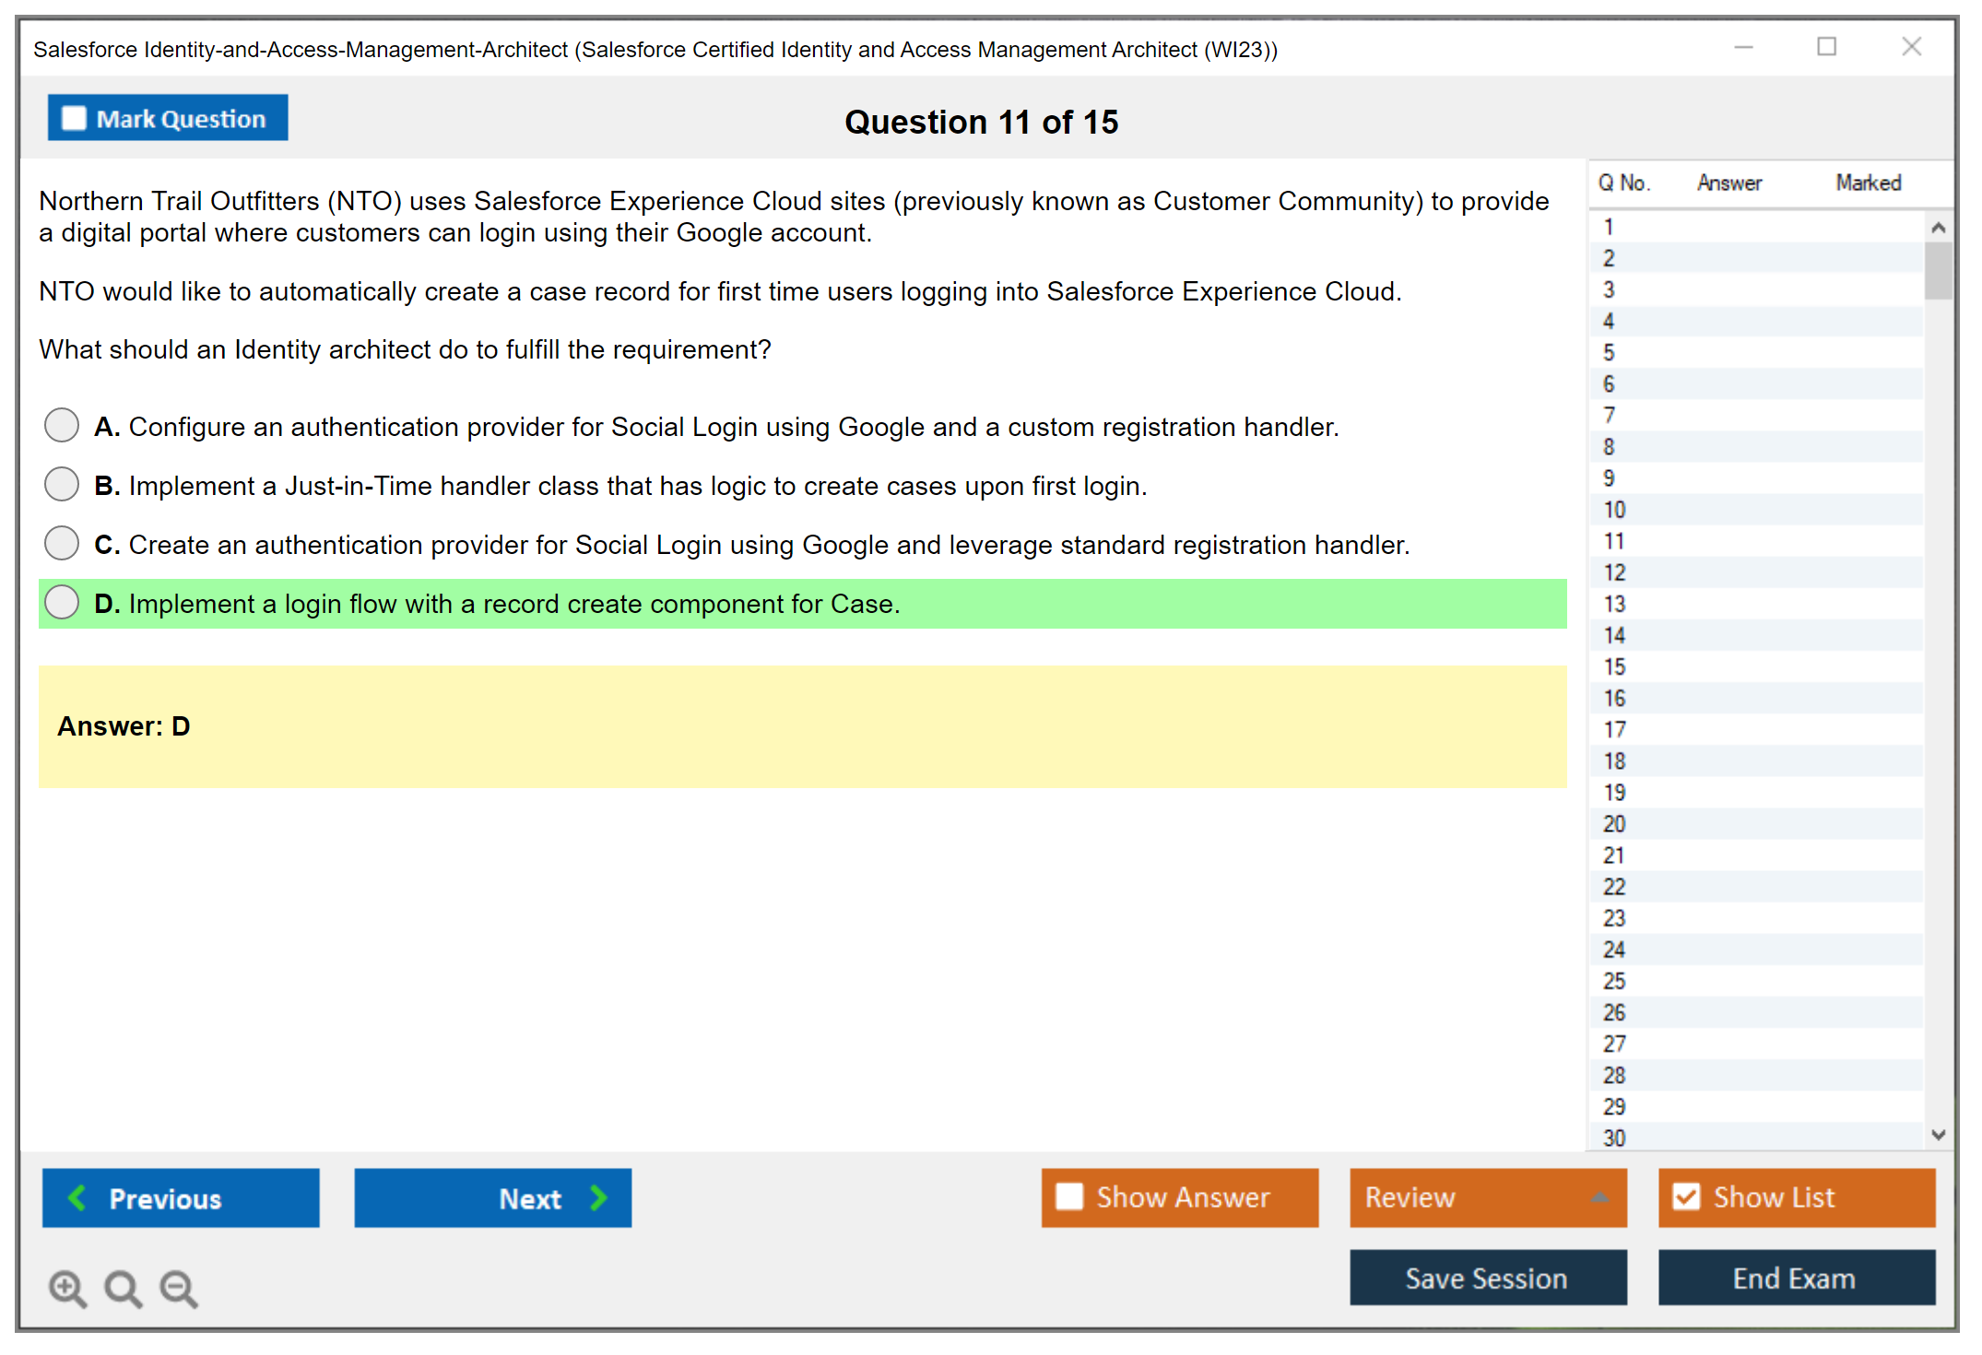Click the Marked column header
This screenshot has height=1355, width=1982.
pos(1868,183)
